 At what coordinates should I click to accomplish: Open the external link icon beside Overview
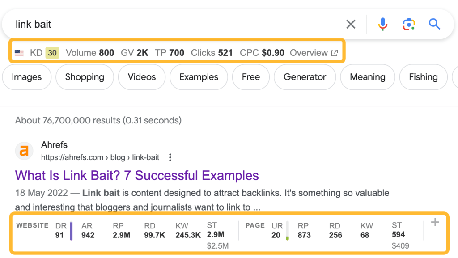pos(334,52)
